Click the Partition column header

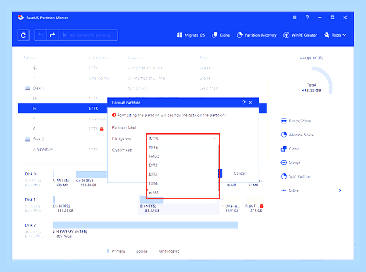pos(31,58)
